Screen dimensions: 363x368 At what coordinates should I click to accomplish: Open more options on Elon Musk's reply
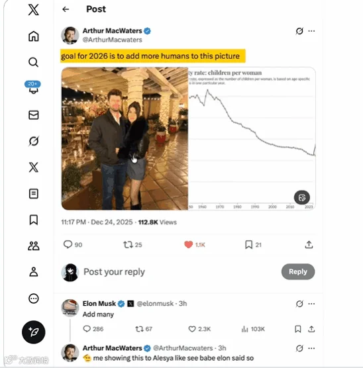pos(311,304)
